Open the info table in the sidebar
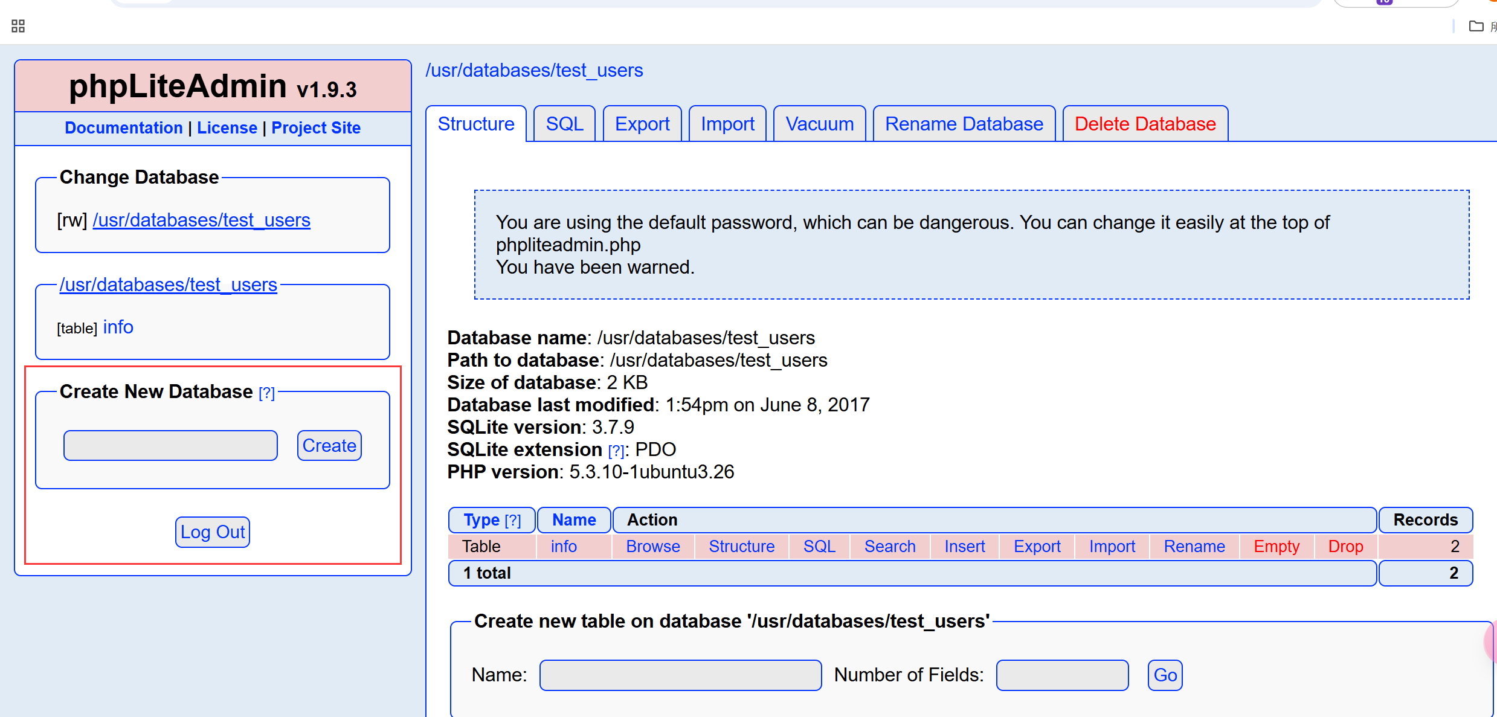This screenshot has height=717, width=1497. coord(118,327)
